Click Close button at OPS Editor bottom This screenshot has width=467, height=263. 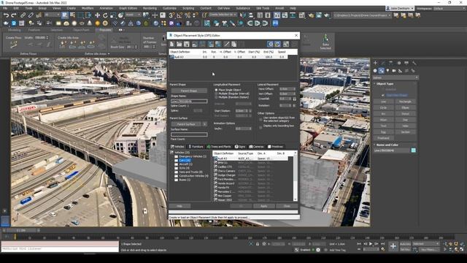click(x=287, y=206)
